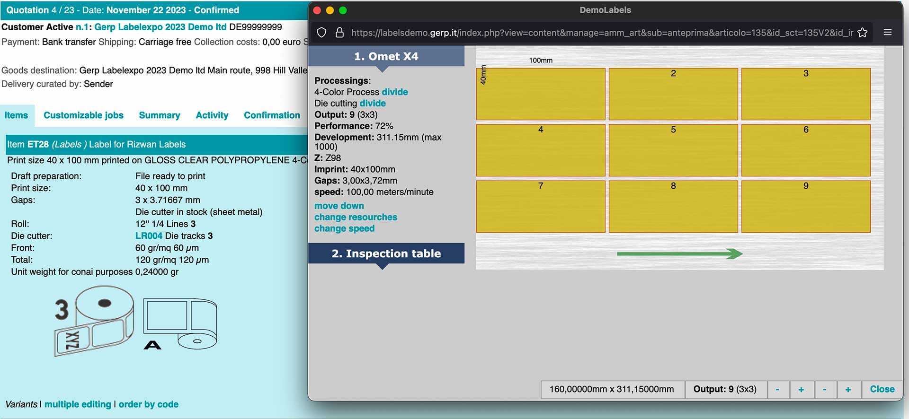
Task: Click the green macOS fullscreen button
Action: tap(343, 10)
